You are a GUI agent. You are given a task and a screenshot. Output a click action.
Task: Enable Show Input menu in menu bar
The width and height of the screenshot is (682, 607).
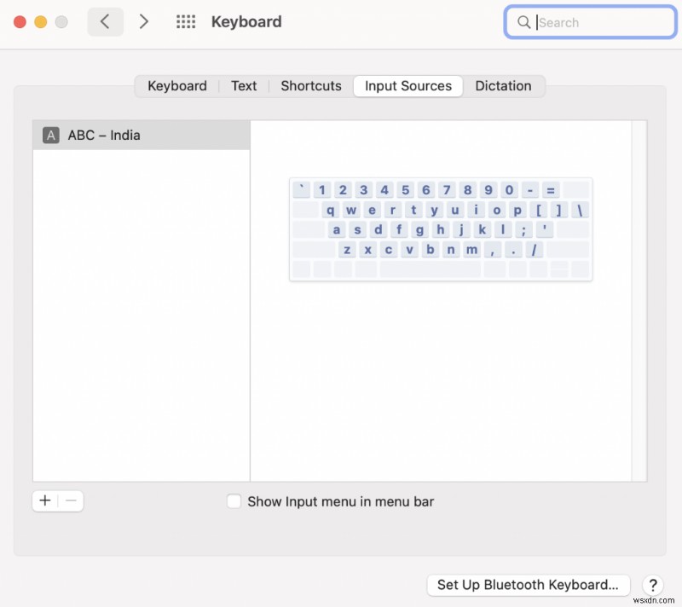[234, 501]
